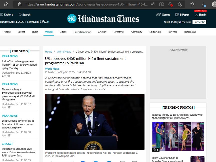216x162 pixels.
Task: Open Pakistan vs Sri Lanka Live score story
Action: click(18, 152)
